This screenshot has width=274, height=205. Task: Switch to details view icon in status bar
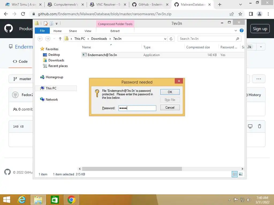click(234, 174)
